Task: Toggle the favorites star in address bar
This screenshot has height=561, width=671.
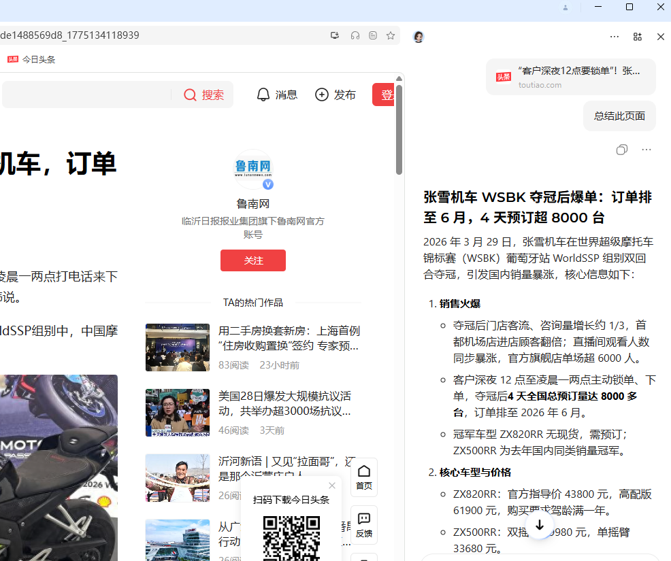Action: [x=390, y=35]
